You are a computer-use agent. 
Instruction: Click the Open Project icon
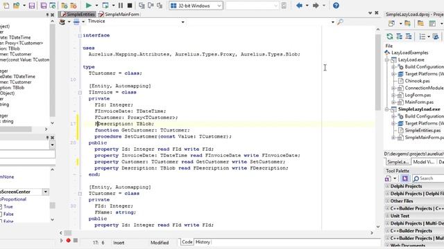53,6
